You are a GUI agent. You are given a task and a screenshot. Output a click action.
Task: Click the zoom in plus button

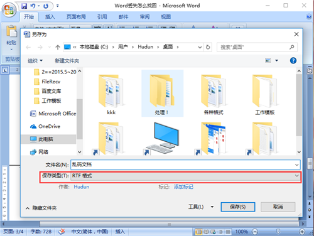pyautogui.click(x=301, y=232)
